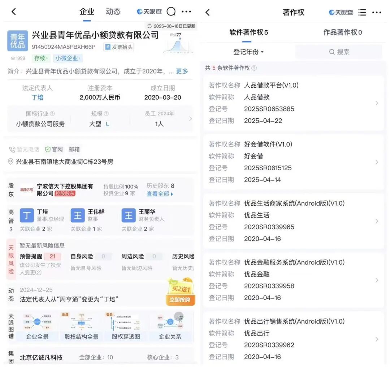Open the 官网 official website link

coord(54,149)
